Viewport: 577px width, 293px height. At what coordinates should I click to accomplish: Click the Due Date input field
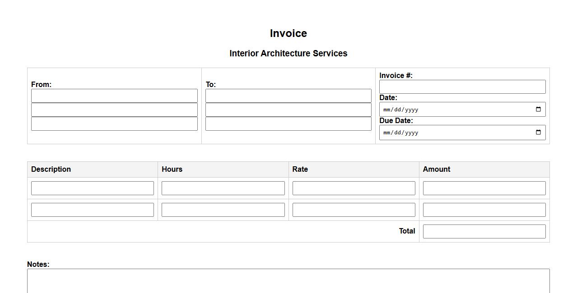pyautogui.click(x=451, y=133)
